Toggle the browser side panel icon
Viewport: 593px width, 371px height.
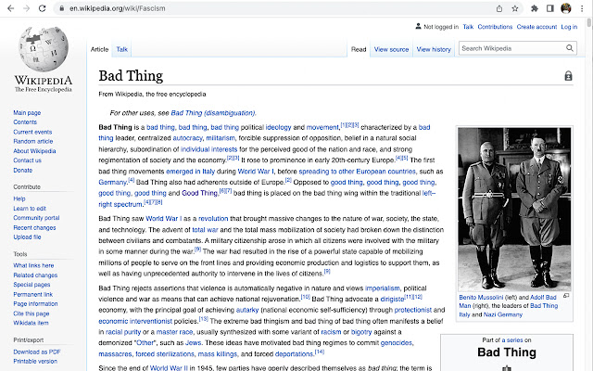(x=549, y=8)
